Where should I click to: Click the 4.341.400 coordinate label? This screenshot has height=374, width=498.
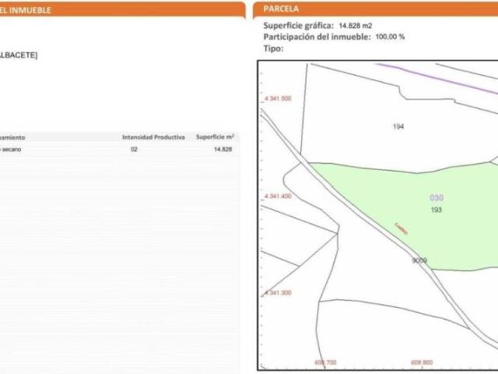(x=278, y=196)
